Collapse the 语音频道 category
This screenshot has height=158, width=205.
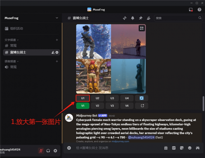tap(11, 61)
